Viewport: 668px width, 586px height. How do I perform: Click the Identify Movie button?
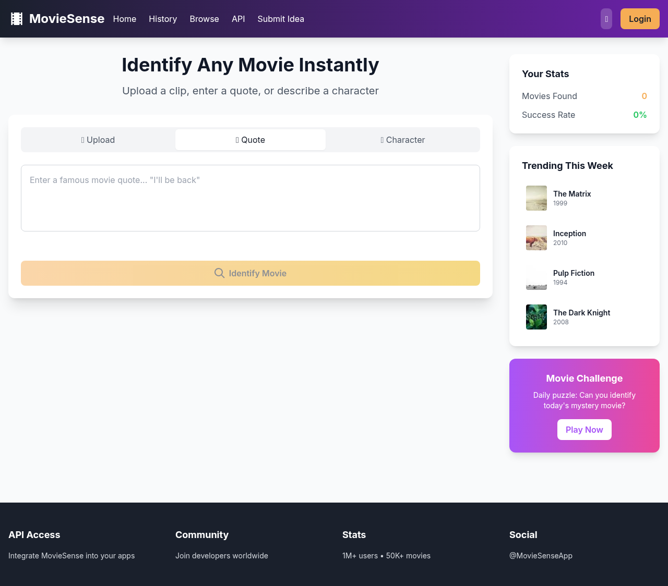pyautogui.click(x=250, y=273)
